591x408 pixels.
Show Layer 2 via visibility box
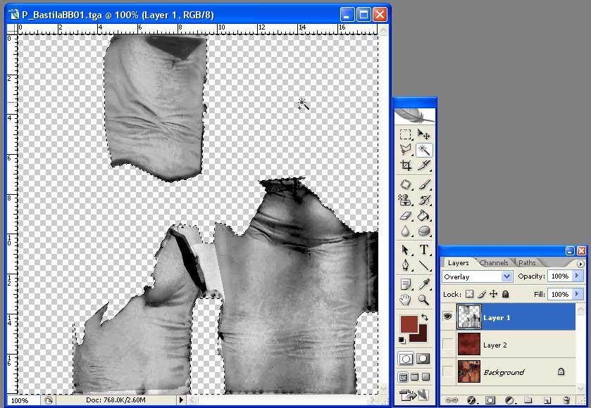point(448,345)
